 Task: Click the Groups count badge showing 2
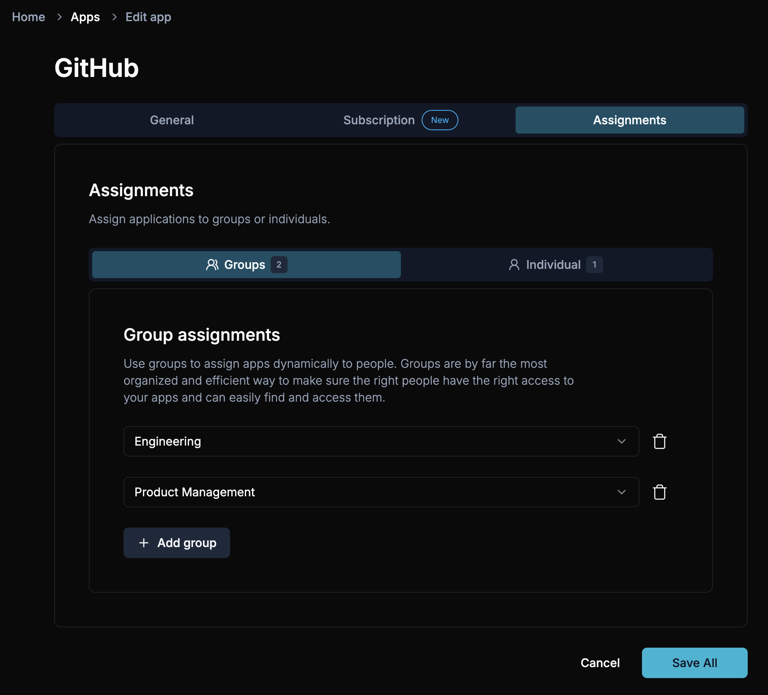(x=279, y=265)
